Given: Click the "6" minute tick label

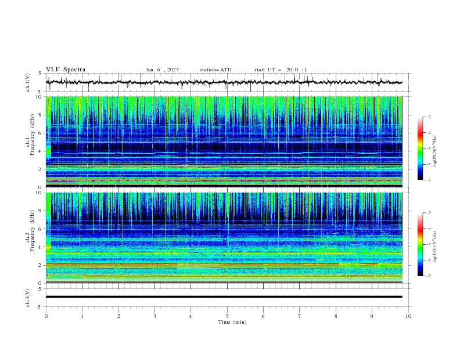Looking at the screenshot, I should [263, 316].
